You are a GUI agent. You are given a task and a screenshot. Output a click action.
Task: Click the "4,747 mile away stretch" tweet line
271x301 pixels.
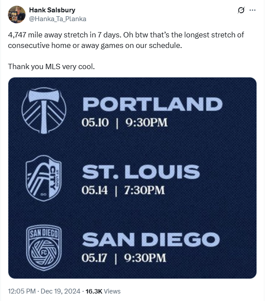click(126, 35)
